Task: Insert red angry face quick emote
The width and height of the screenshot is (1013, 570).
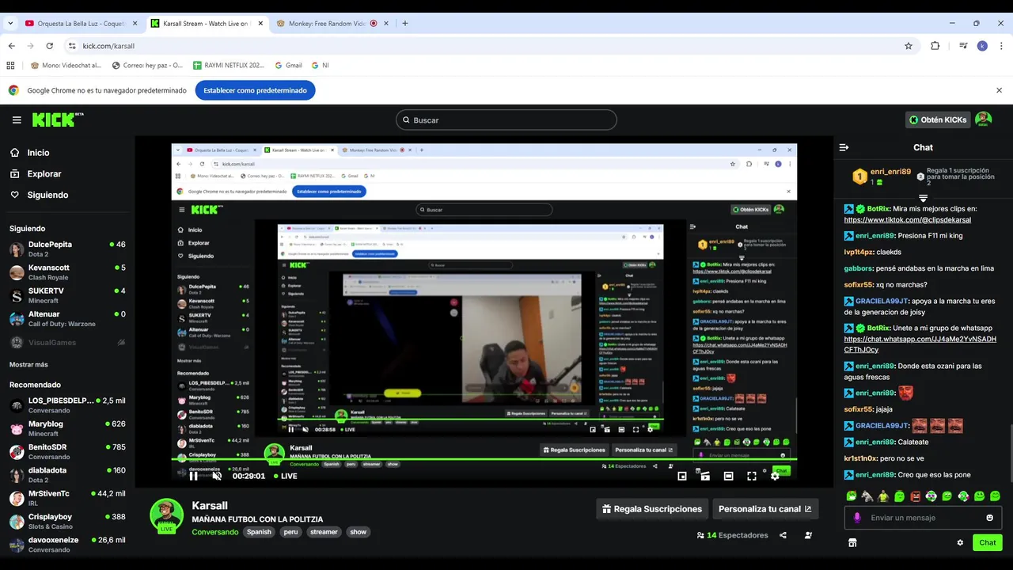Action: coord(916,496)
